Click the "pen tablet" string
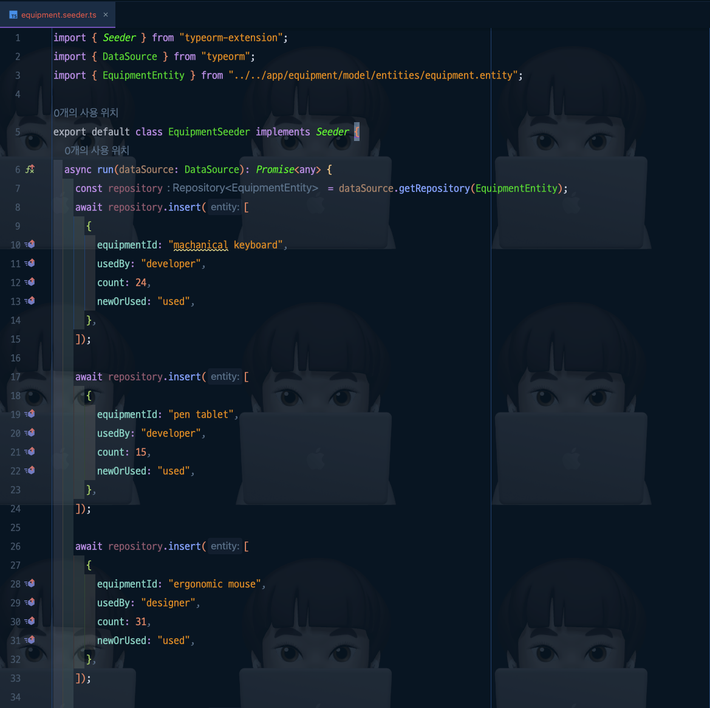The width and height of the screenshot is (710, 708). [200, 414]
